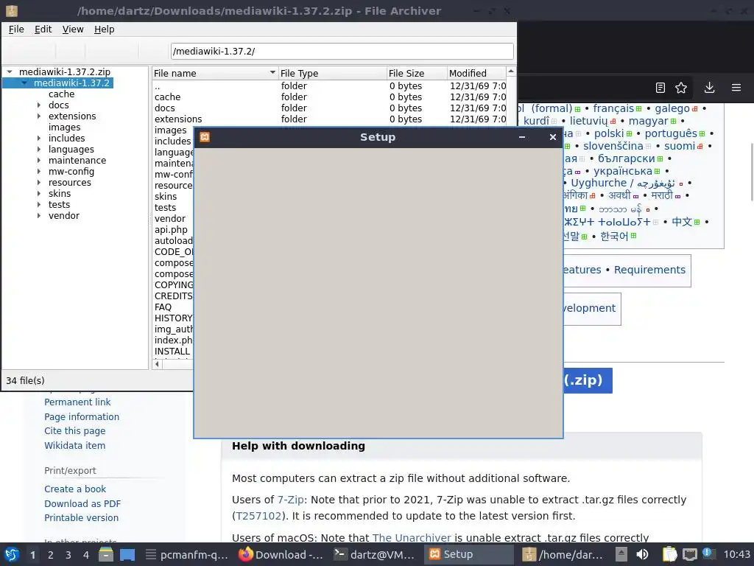Viewport: 754px width, 566px height.
Task: Expand the extensions folder in tree
Action: click(x=39, y=116)
